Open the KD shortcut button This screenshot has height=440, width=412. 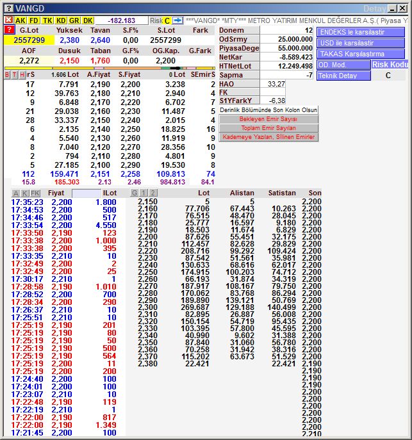[x=61, y=20]
